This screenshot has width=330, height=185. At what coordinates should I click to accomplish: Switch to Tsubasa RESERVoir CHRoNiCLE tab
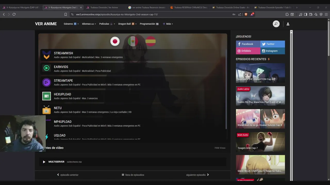click(189, 7)
